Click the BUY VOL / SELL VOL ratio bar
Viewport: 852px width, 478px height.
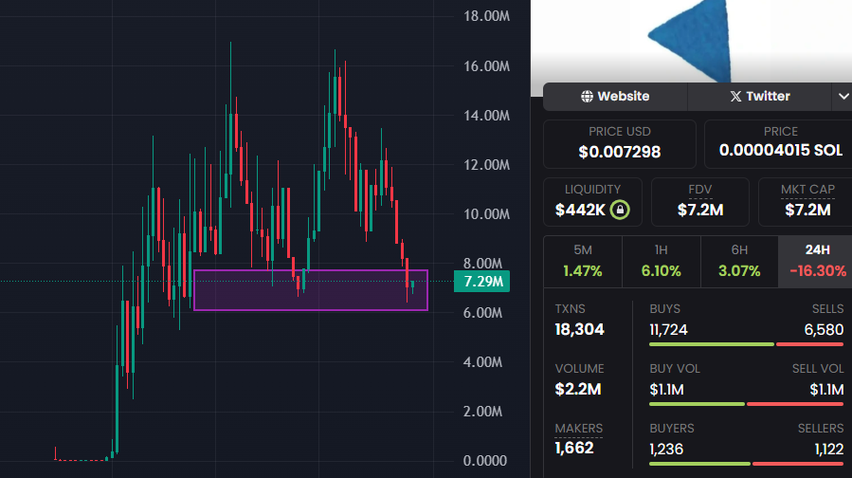746,404
